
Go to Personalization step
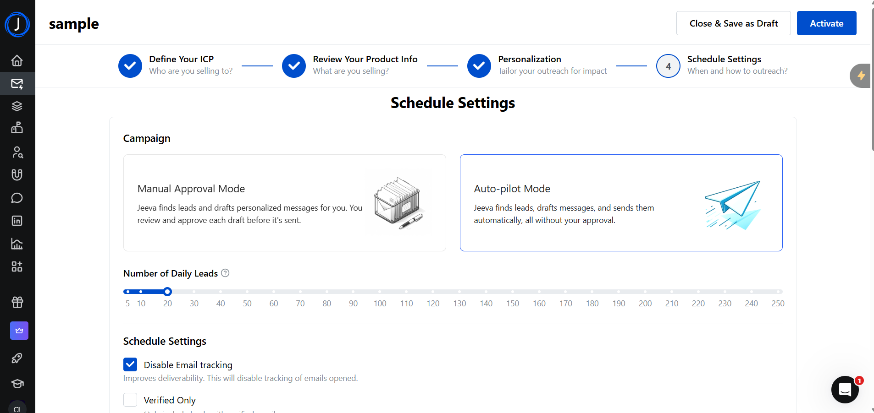pyautogui.click(x=479, y=66)
